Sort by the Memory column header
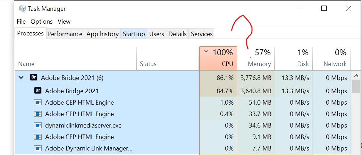The width and height of the screenshot is (362, 155). click(x=256, y=58)
